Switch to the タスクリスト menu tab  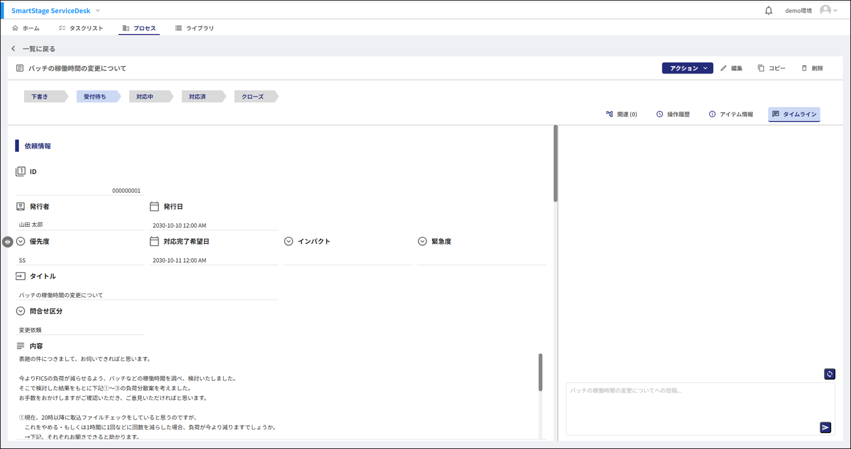pyautogui.click(x=81, y=28)
